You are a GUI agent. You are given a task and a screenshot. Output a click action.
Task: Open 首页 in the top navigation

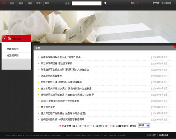click(x=4, y=3)
